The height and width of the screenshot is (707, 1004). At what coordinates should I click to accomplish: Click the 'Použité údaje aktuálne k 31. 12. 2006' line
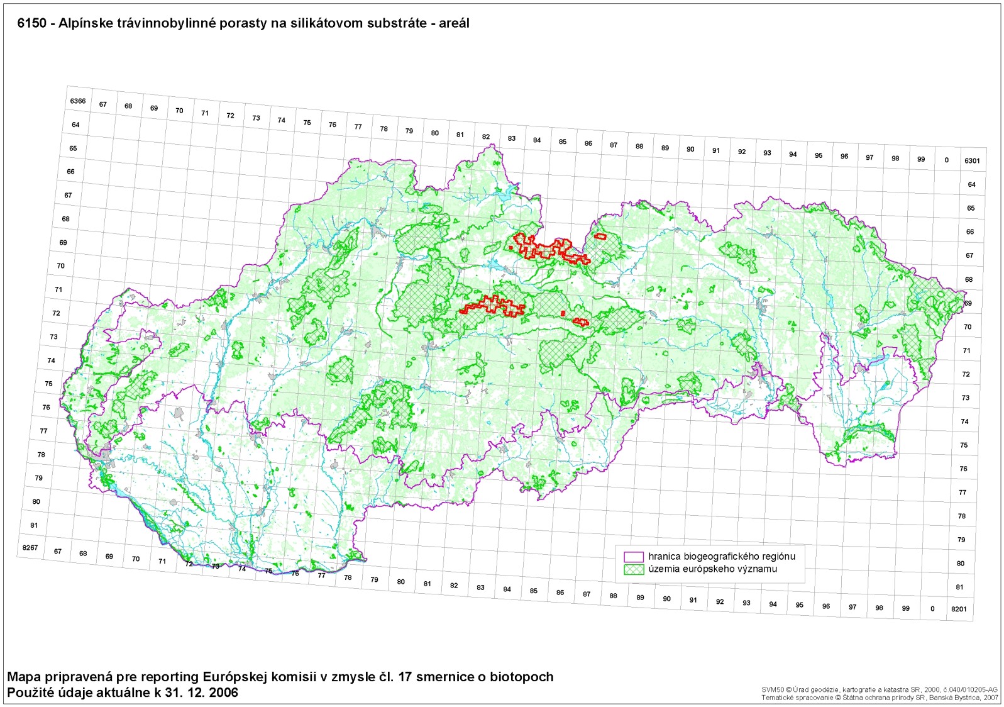click(123, 693)
